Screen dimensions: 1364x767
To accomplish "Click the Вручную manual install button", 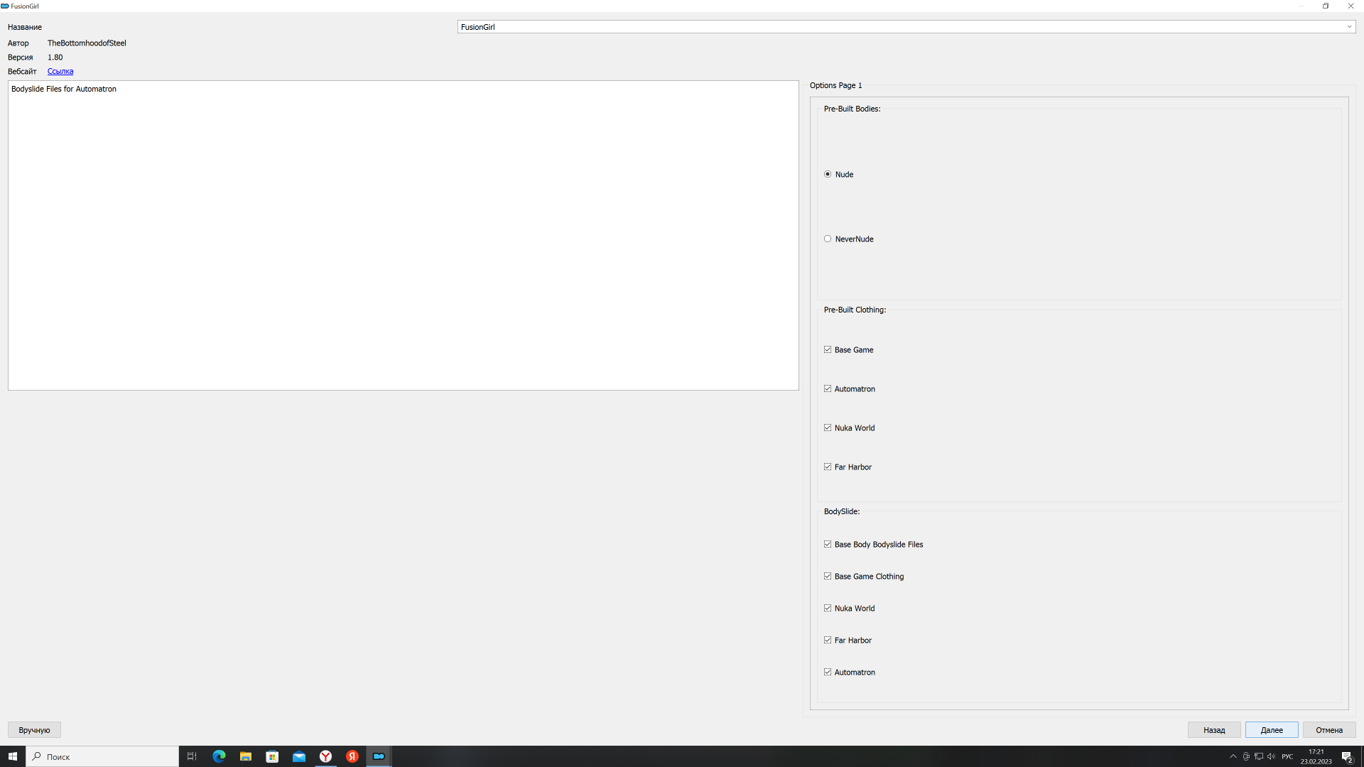I will click(x=34, y=730).
